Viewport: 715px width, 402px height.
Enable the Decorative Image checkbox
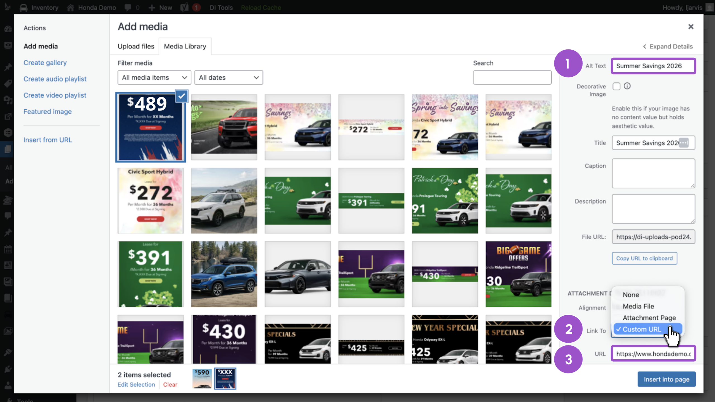pos(616,86)
